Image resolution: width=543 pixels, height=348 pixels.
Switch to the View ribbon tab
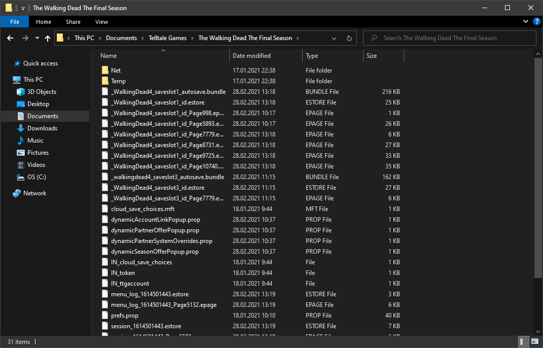[x=101, y=22]
